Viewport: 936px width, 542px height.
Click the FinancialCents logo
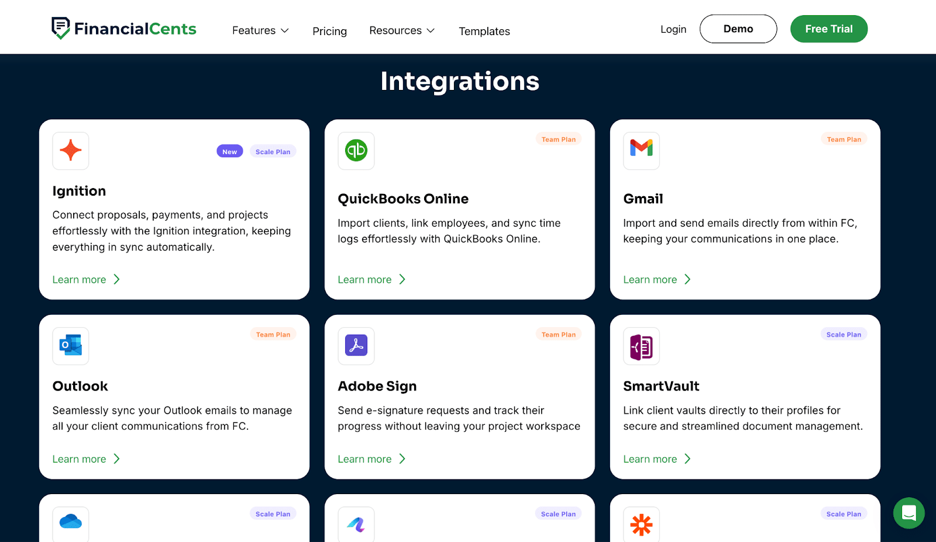pos(123,27)
